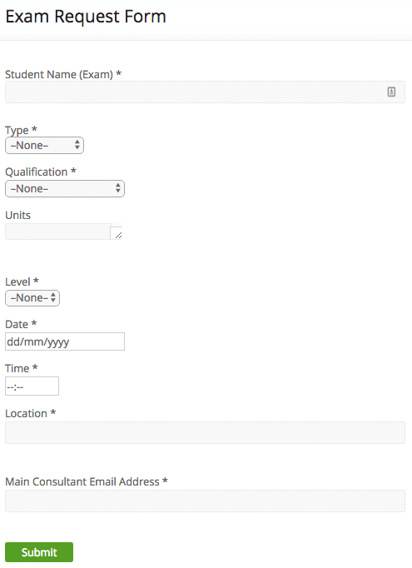Click the Time input box
Viewport: 412px width, 568px height.
pos(32,386)
